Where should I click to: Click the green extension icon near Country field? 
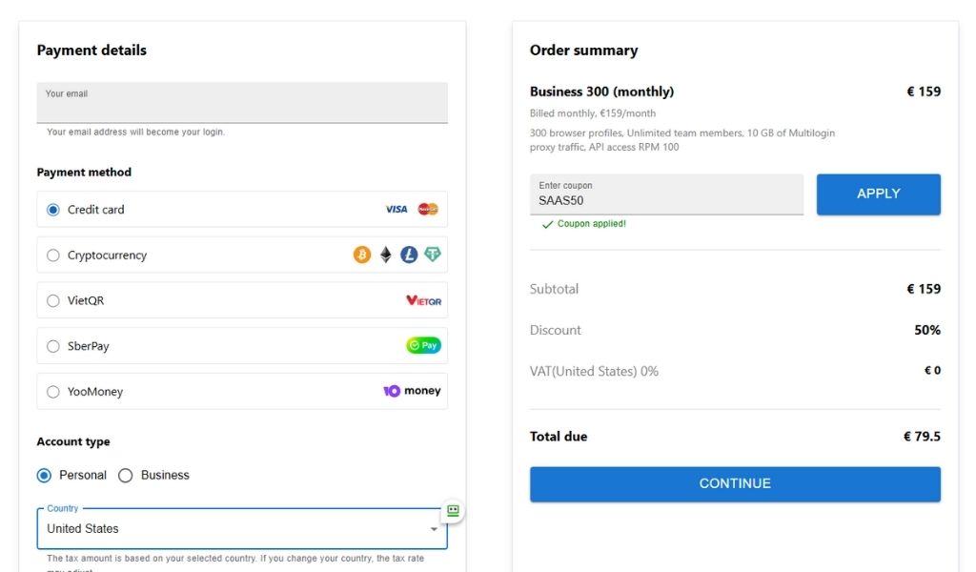[453, 511]
